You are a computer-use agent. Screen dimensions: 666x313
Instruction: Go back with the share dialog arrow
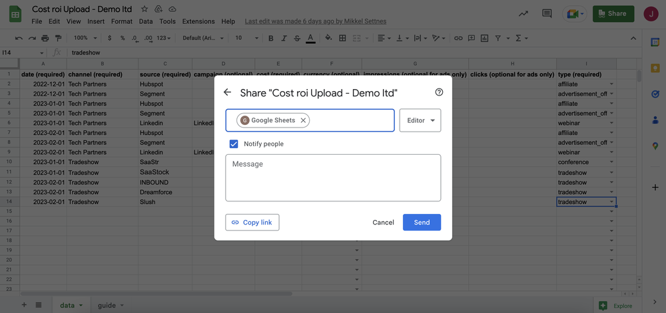[x=227, y=92]
